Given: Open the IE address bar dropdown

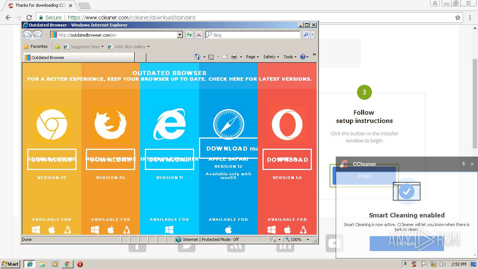Looking at the screenshot, I should point(180,35).
